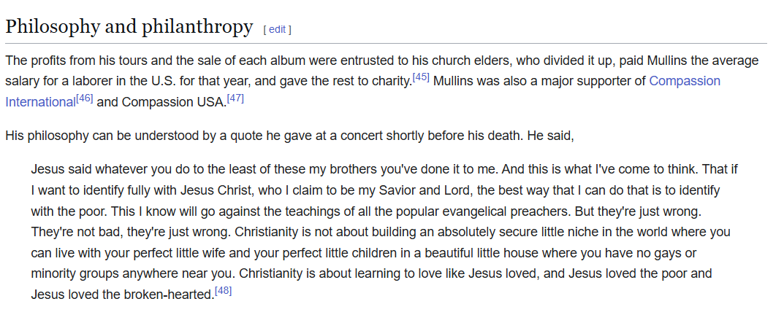Jump to reference 46 footnote

point(84,98)
